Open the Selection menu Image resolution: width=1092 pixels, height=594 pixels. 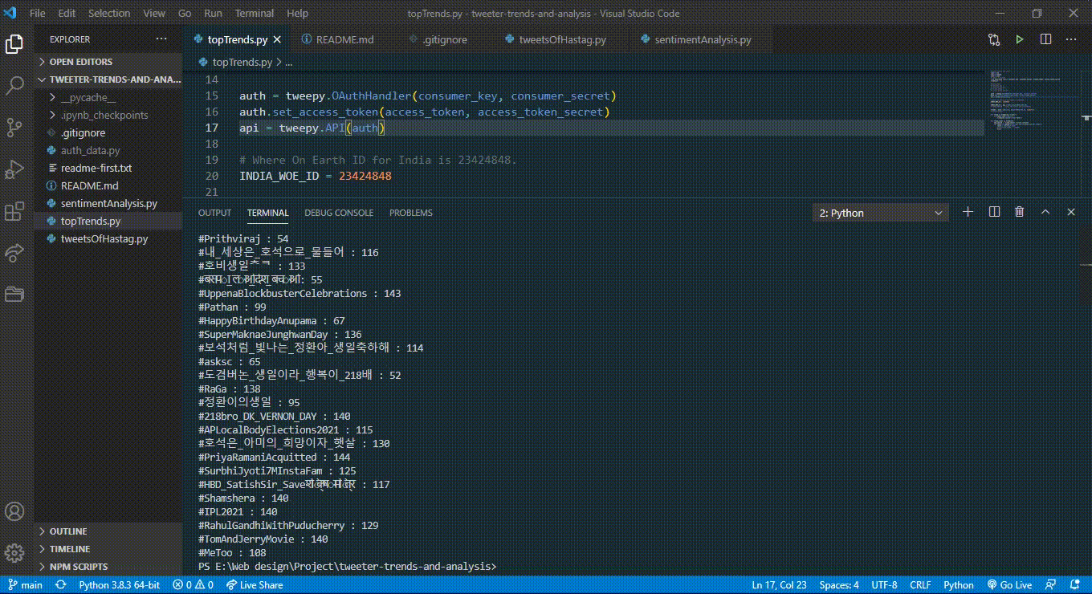tap(109, 13)
